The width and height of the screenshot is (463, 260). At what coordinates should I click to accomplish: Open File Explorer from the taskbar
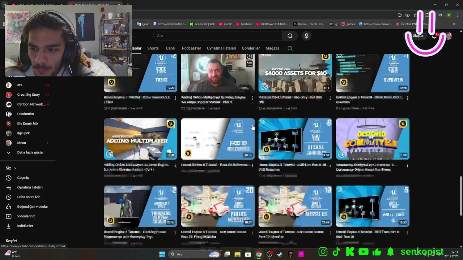click(x=237, y=254)
